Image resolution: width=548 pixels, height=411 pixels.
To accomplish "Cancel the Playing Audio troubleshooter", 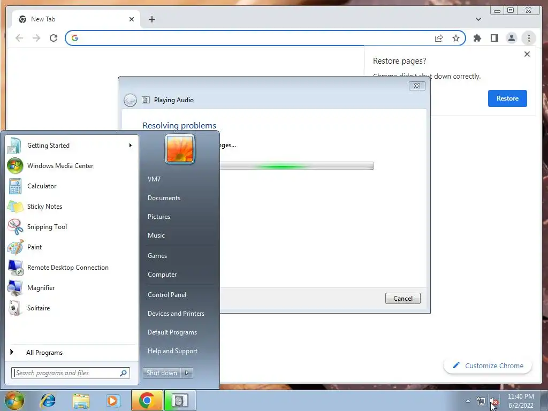I will pyautogui.click(x=402, y=299).
